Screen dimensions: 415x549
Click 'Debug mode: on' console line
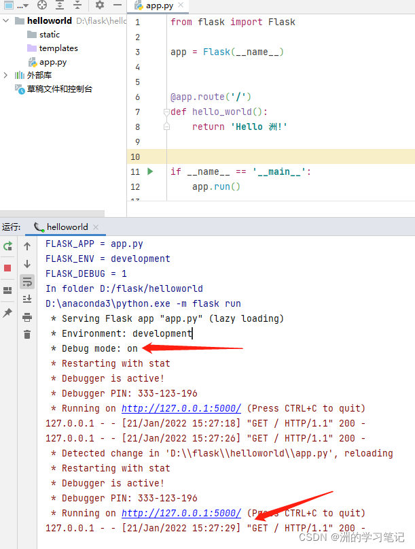(94, 348)
